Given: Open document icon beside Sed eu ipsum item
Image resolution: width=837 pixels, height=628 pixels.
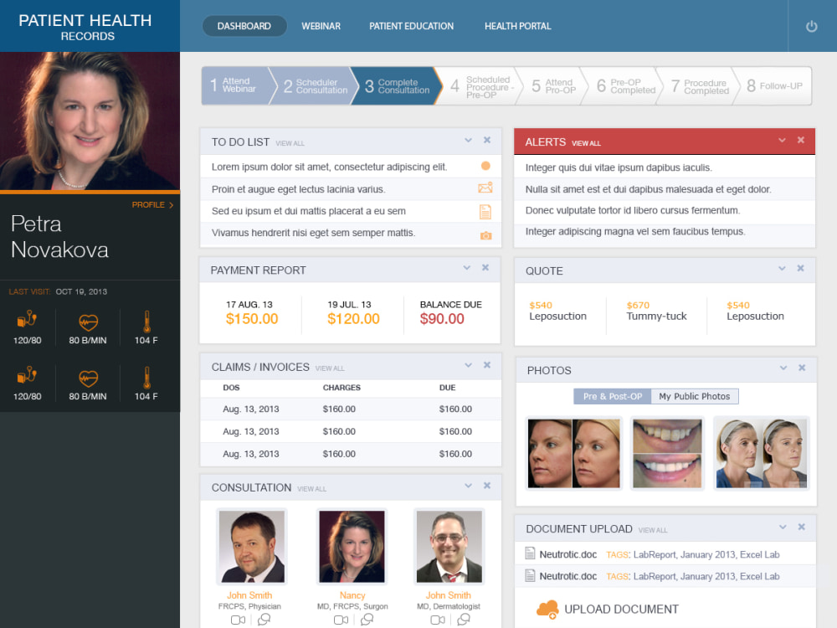Looking at the screenshot, I should (x=485, y=212).
